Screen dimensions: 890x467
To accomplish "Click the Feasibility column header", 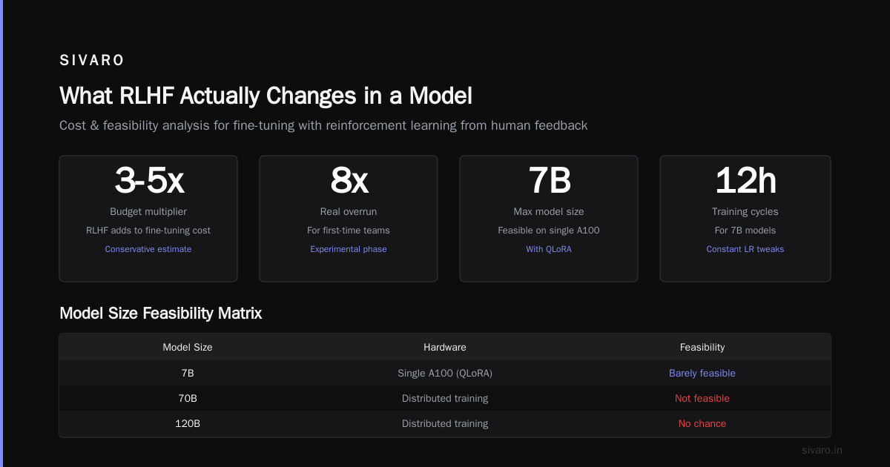I will coord(702,347).
